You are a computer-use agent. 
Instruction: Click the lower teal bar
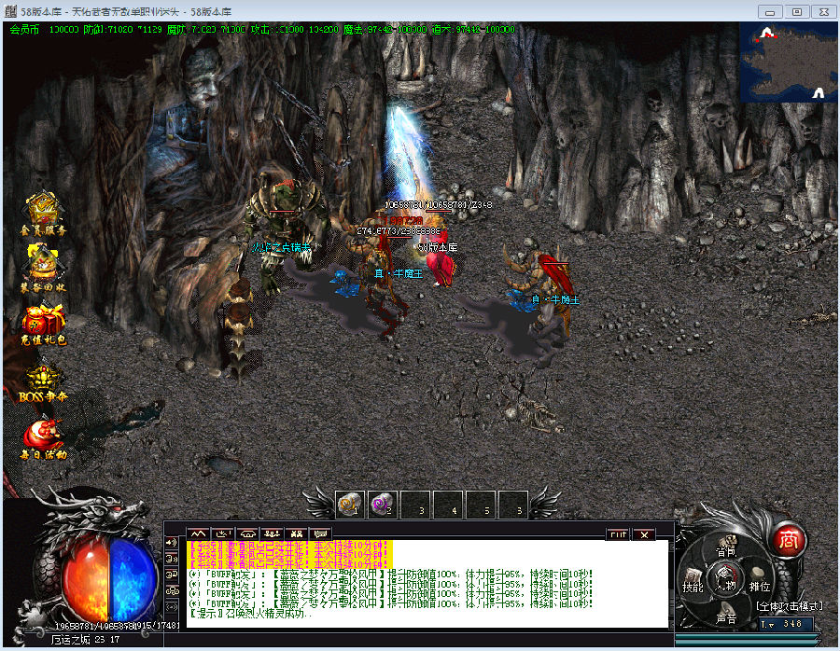pyautogui.click(x=747, y=644)
